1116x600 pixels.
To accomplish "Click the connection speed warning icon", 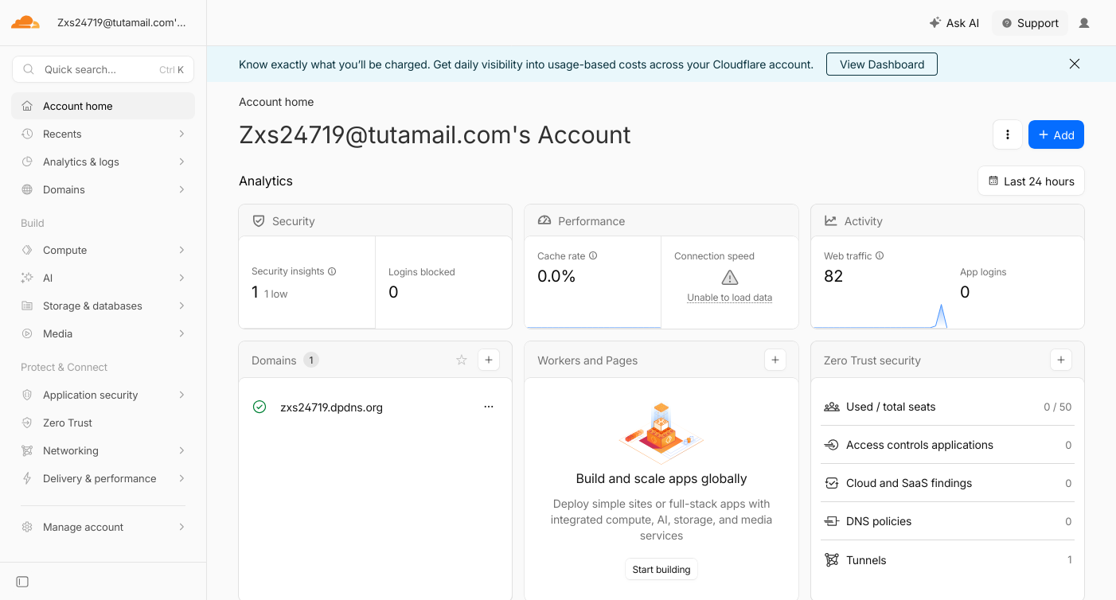I will pyautogui.click(x=730, y=277).
